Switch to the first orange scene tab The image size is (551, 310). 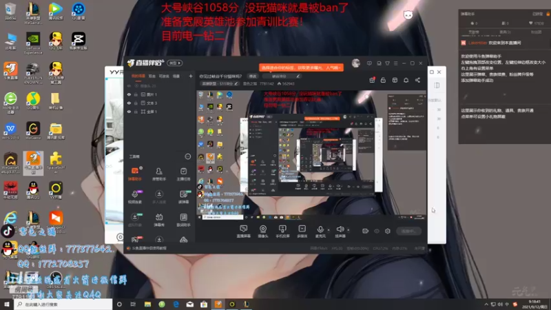pos(138,76)
